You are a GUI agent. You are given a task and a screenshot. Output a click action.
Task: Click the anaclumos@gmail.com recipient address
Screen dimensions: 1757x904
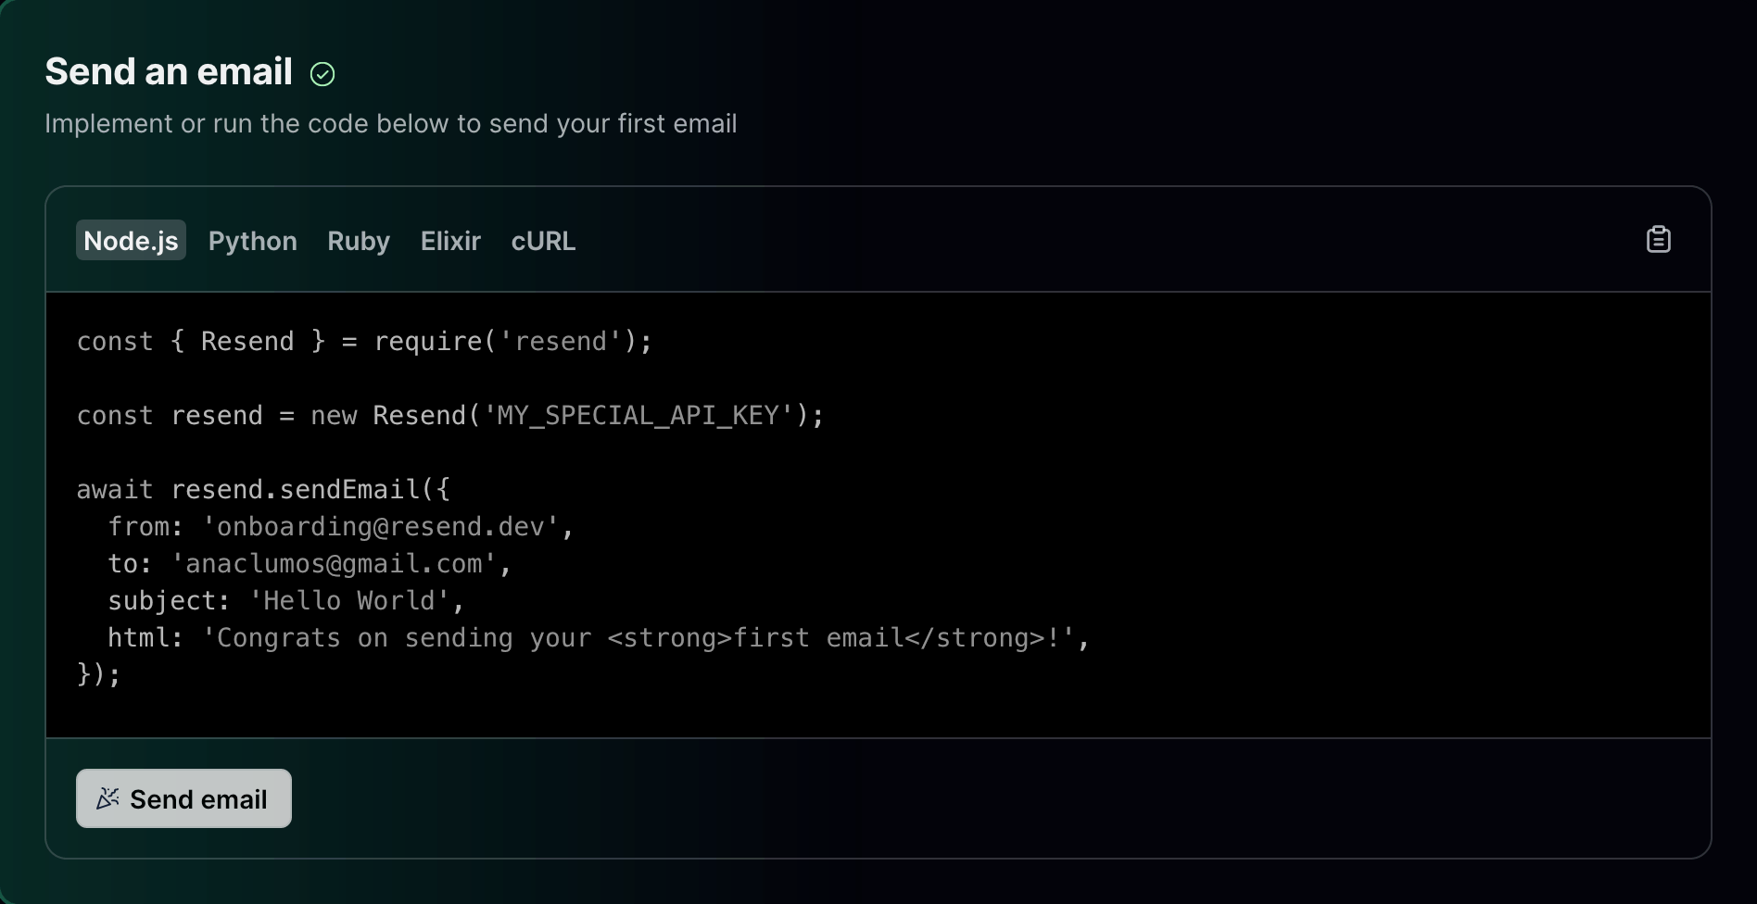click(334, 564)
